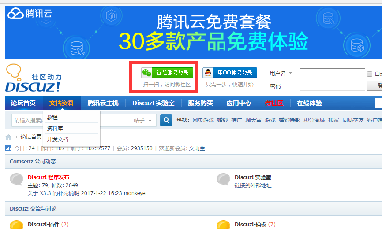Click gray bubble icon beside 程序发布
382x229 pixels.
[17, 179]
